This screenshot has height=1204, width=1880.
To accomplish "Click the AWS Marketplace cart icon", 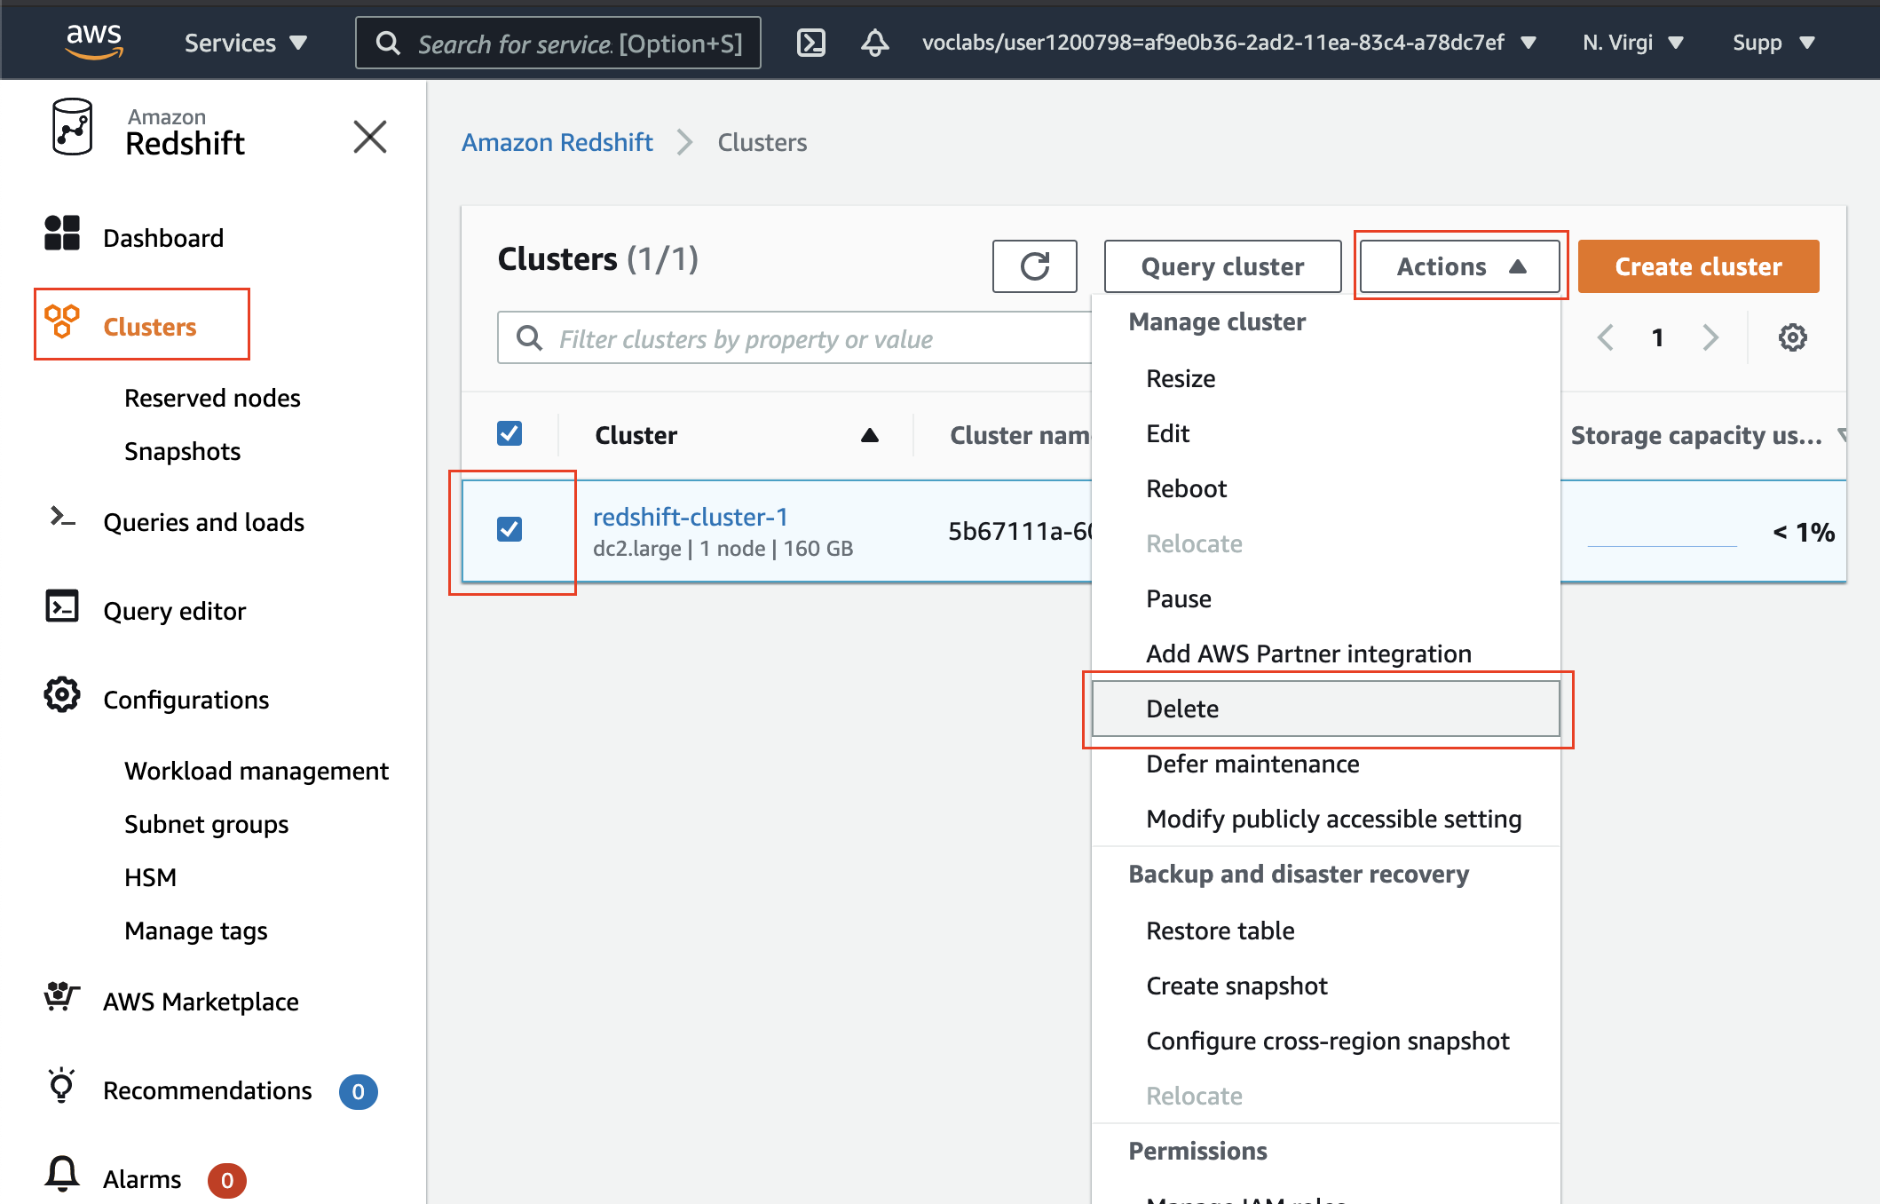I will [62, 997].
